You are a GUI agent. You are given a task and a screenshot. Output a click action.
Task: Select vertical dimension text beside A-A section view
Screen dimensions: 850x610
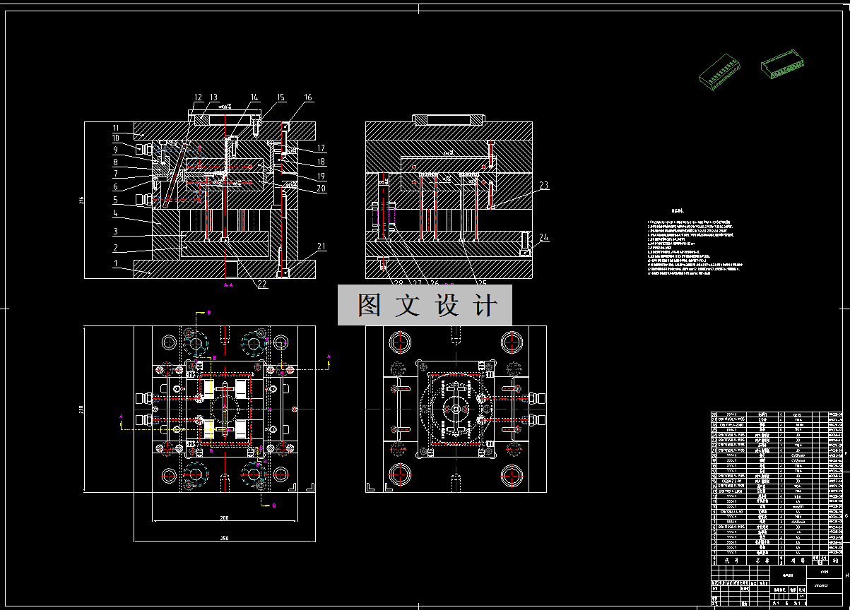click(81, 201)
